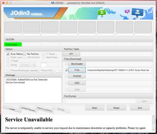157x134 pixels.
Task: Toggle the Phone Bootloader Update checkbox
Action: (8, 70)
